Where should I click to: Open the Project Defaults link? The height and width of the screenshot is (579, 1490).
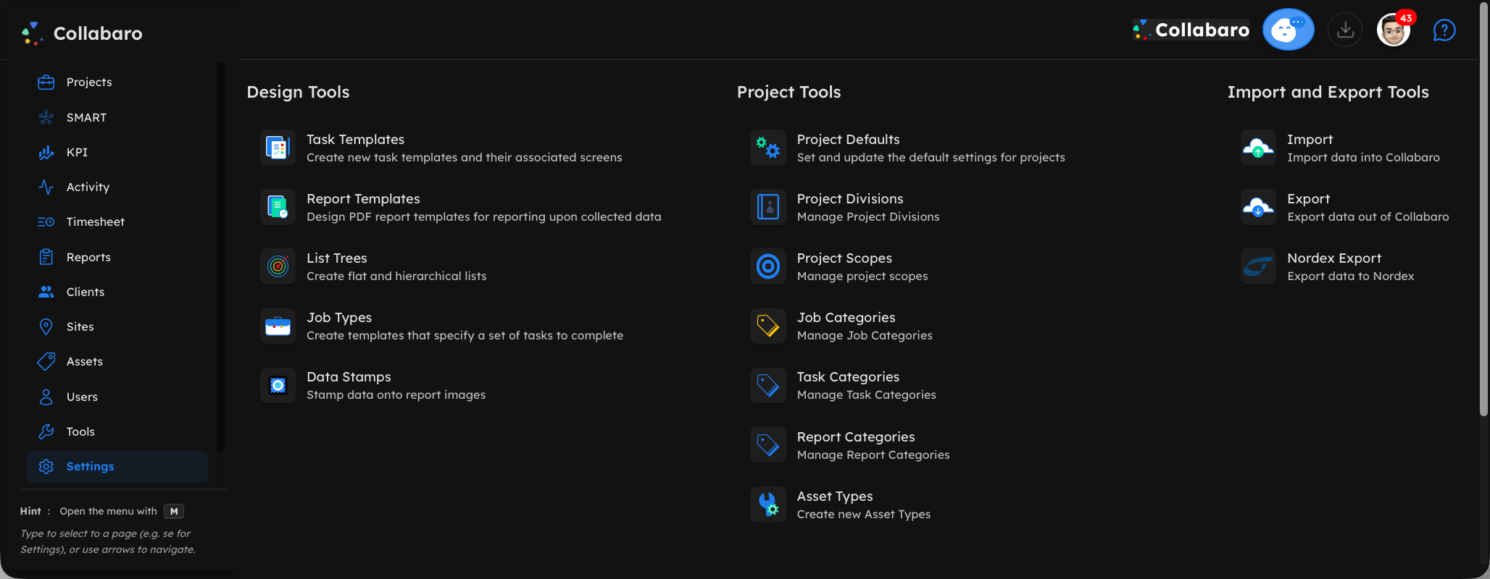point(848,140)
